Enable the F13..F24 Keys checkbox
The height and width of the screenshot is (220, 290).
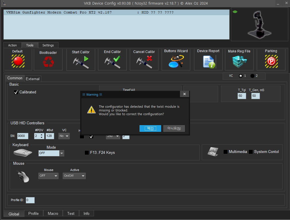pos(87,152)
